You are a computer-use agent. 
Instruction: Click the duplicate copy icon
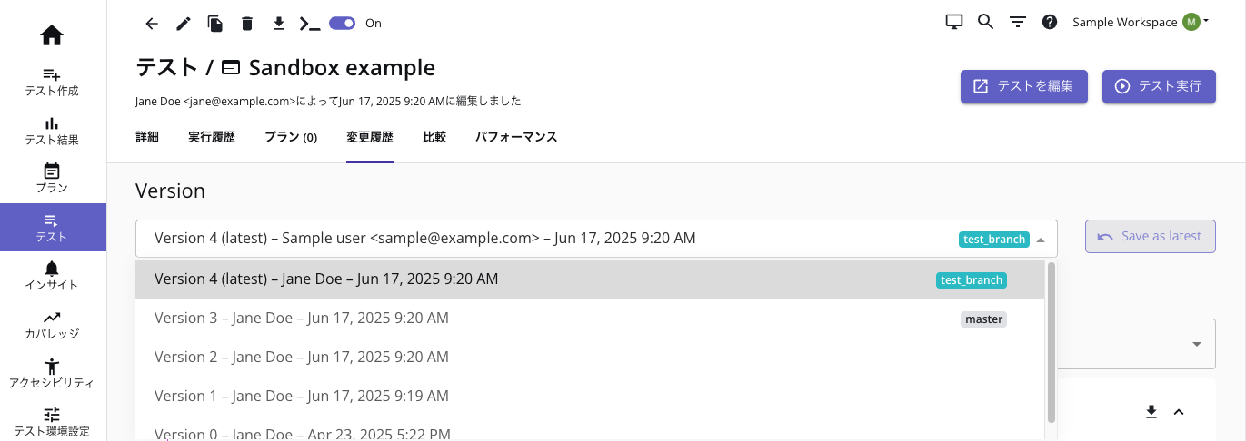[215, 24]
